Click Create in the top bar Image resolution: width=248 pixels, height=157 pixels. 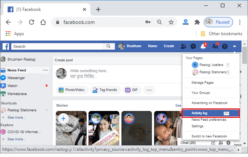[169, 46]
